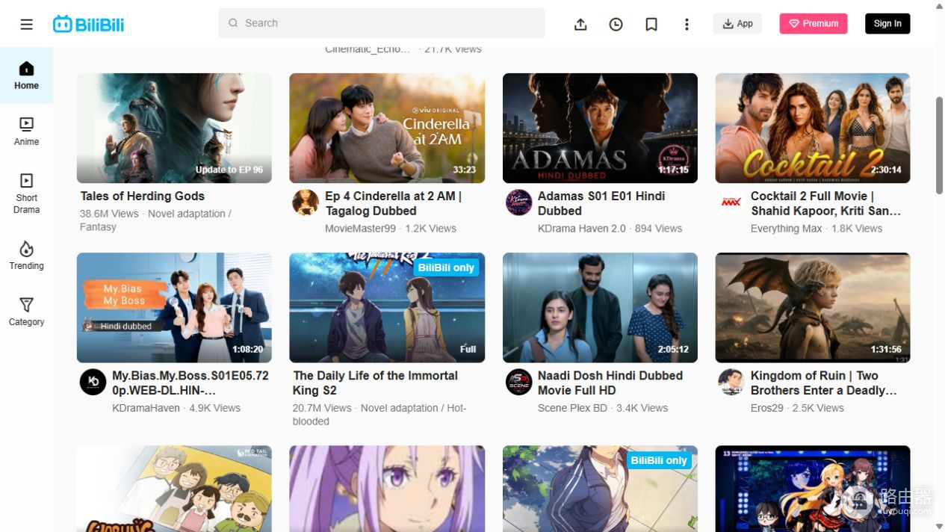Screen dimensions: 945x532
Task: Click Everything Max channel avatar
Action: click(x=731, y=202)
